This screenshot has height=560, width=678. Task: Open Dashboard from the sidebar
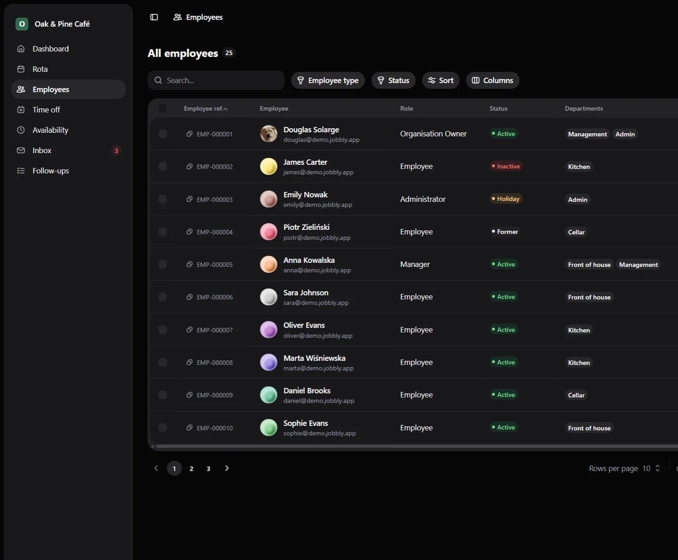pos(68,49)
